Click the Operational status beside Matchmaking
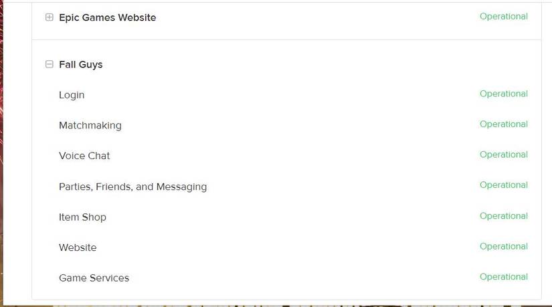 tap(503, 124)
